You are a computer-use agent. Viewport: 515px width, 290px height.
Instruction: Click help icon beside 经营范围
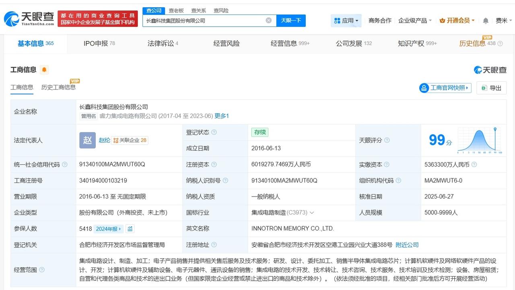point(42,270)
